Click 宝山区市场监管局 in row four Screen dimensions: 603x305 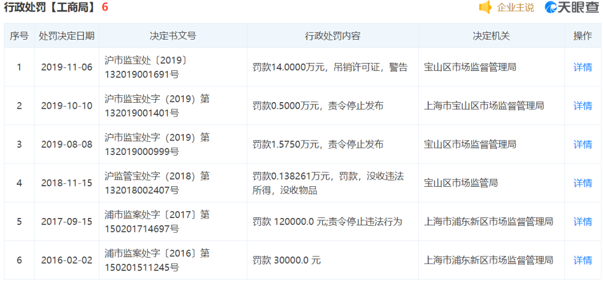[461, 183]
